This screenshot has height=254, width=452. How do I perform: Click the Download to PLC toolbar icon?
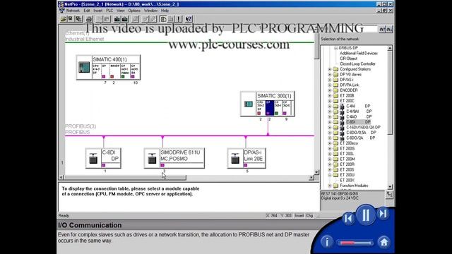117,19
